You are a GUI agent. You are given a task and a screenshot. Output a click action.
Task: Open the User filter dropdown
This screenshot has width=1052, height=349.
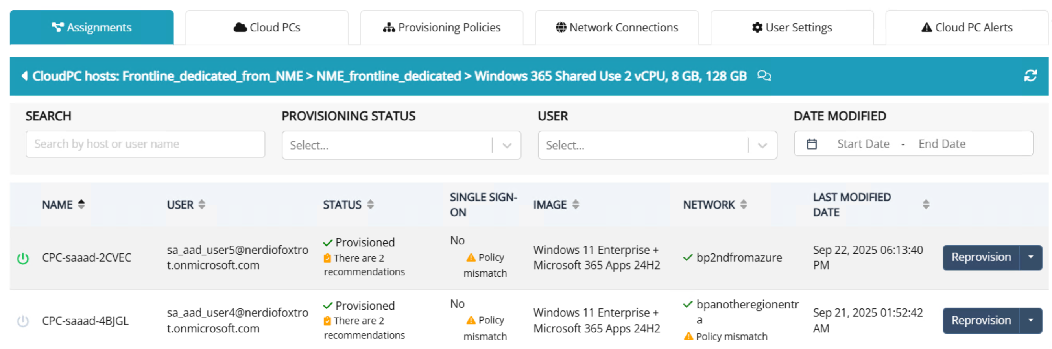point(762,146)
